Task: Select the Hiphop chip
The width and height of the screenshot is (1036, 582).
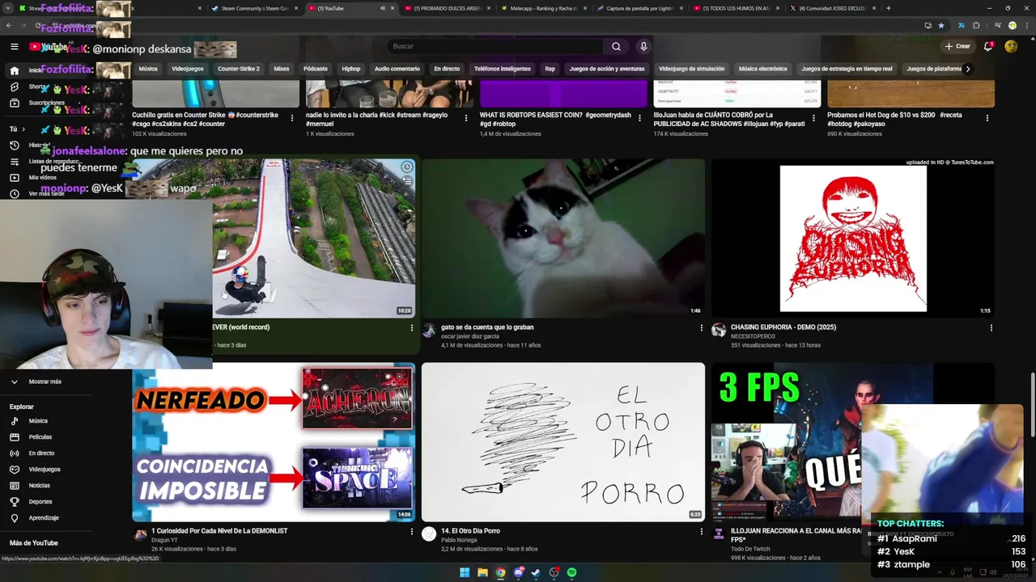Action: tap(350, 69)
